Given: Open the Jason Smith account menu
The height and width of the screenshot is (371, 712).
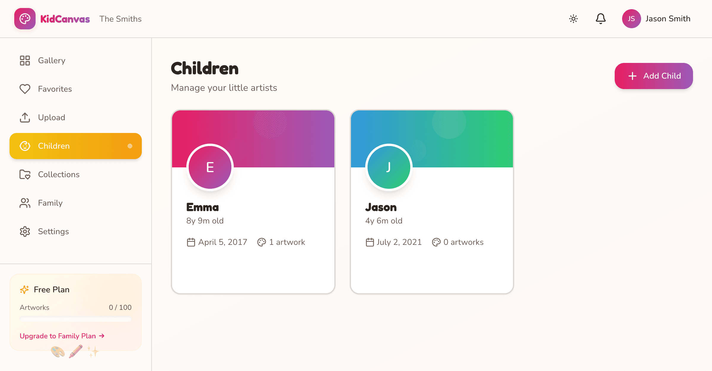Looking at the screenshot, I should [x=668, y=18].
